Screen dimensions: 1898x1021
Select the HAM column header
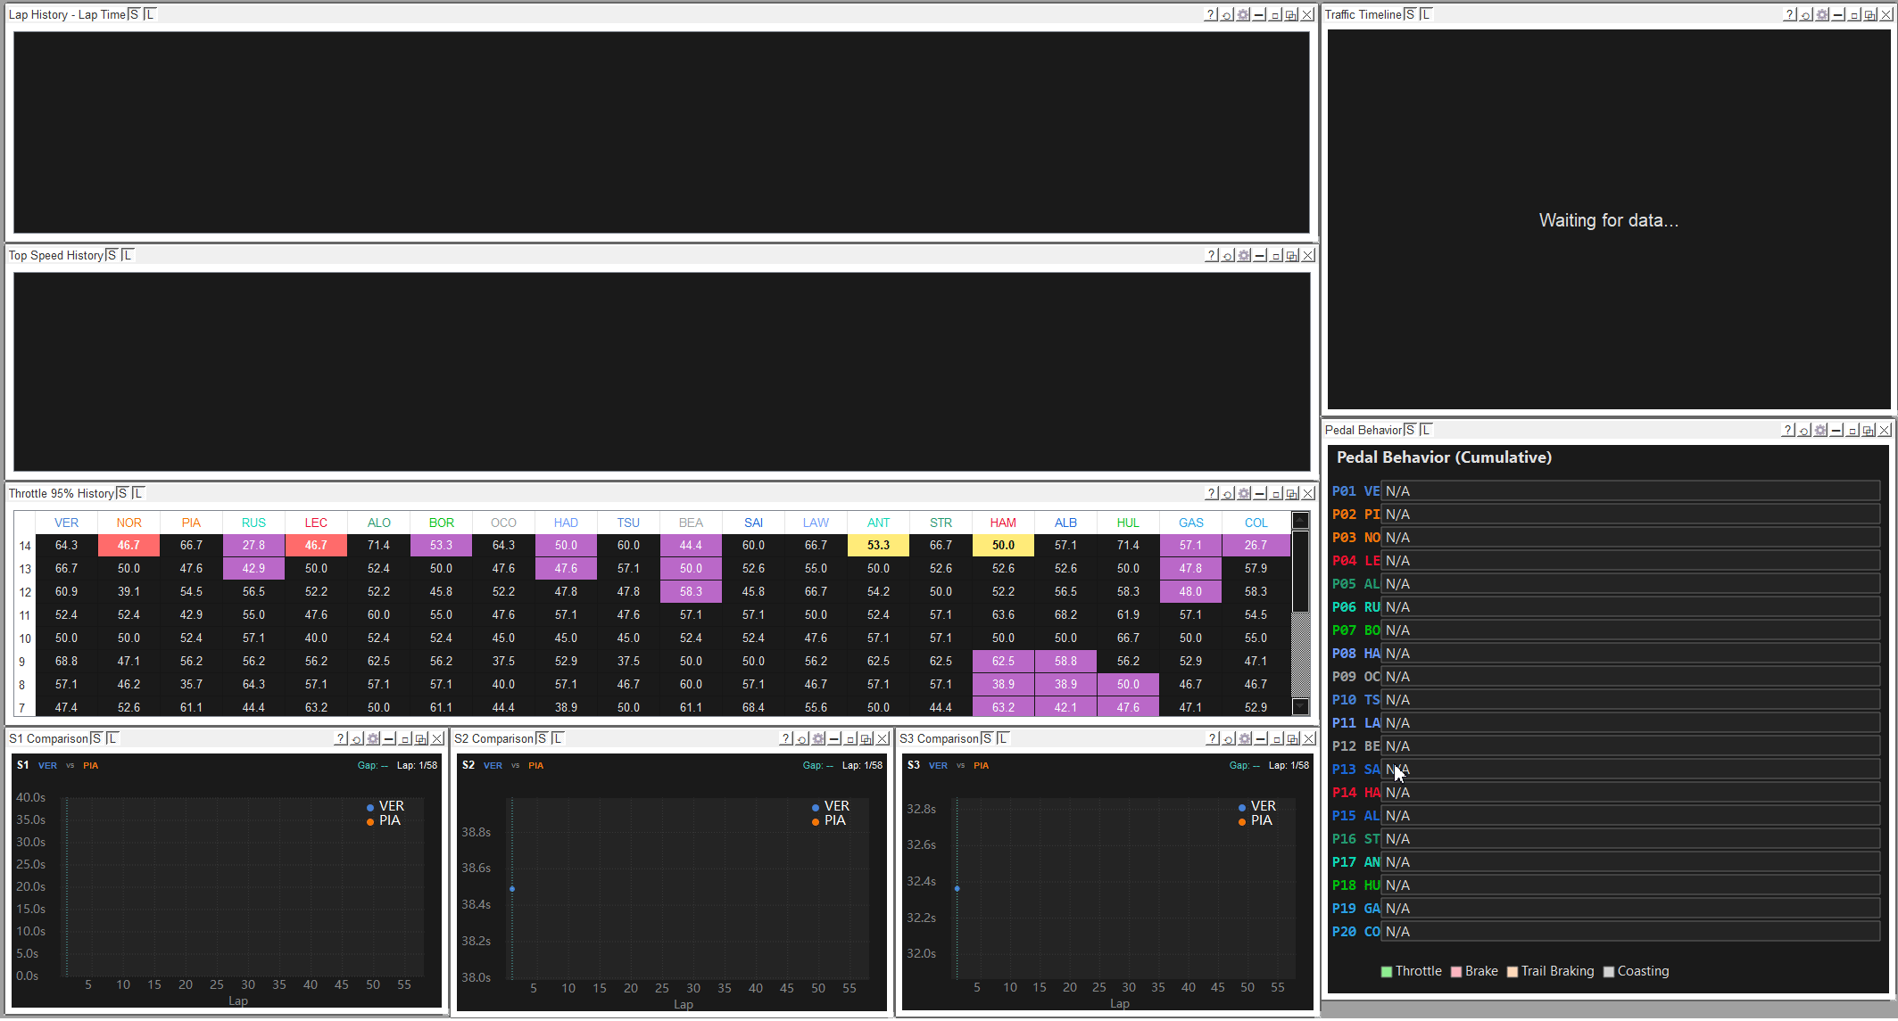click(x=1003, y=523)
